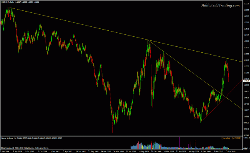This screenshot has width=250, height=153.
Task: Click the 17 Dec 2008 date label
Action: [156, 151]
